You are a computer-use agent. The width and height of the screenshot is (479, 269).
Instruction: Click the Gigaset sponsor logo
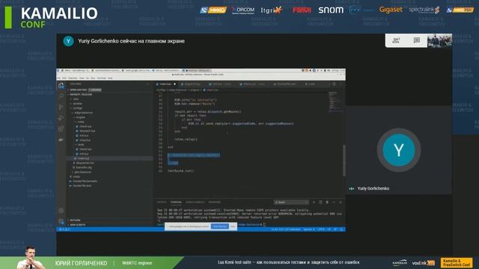point(391,10)
